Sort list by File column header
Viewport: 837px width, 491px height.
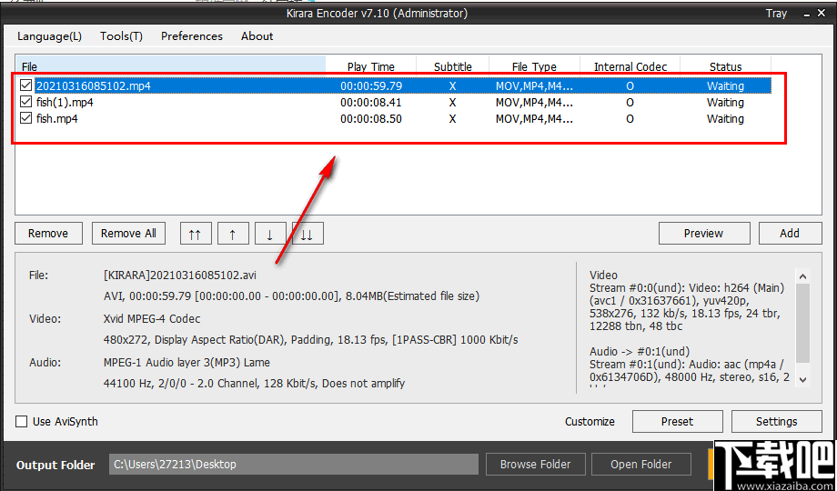coord(170,66)
